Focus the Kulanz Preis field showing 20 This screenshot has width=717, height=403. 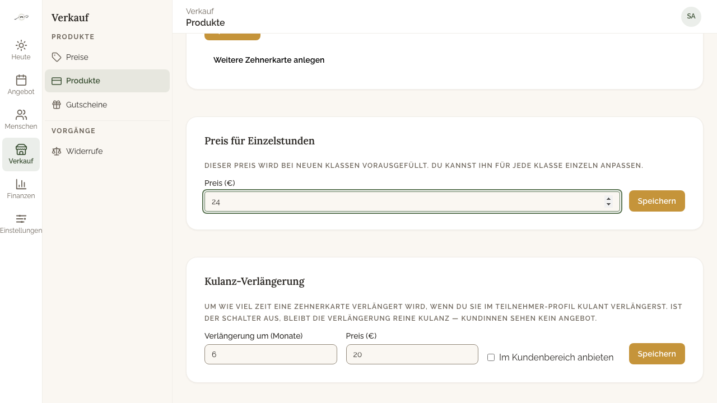click(x=412, y=354)
